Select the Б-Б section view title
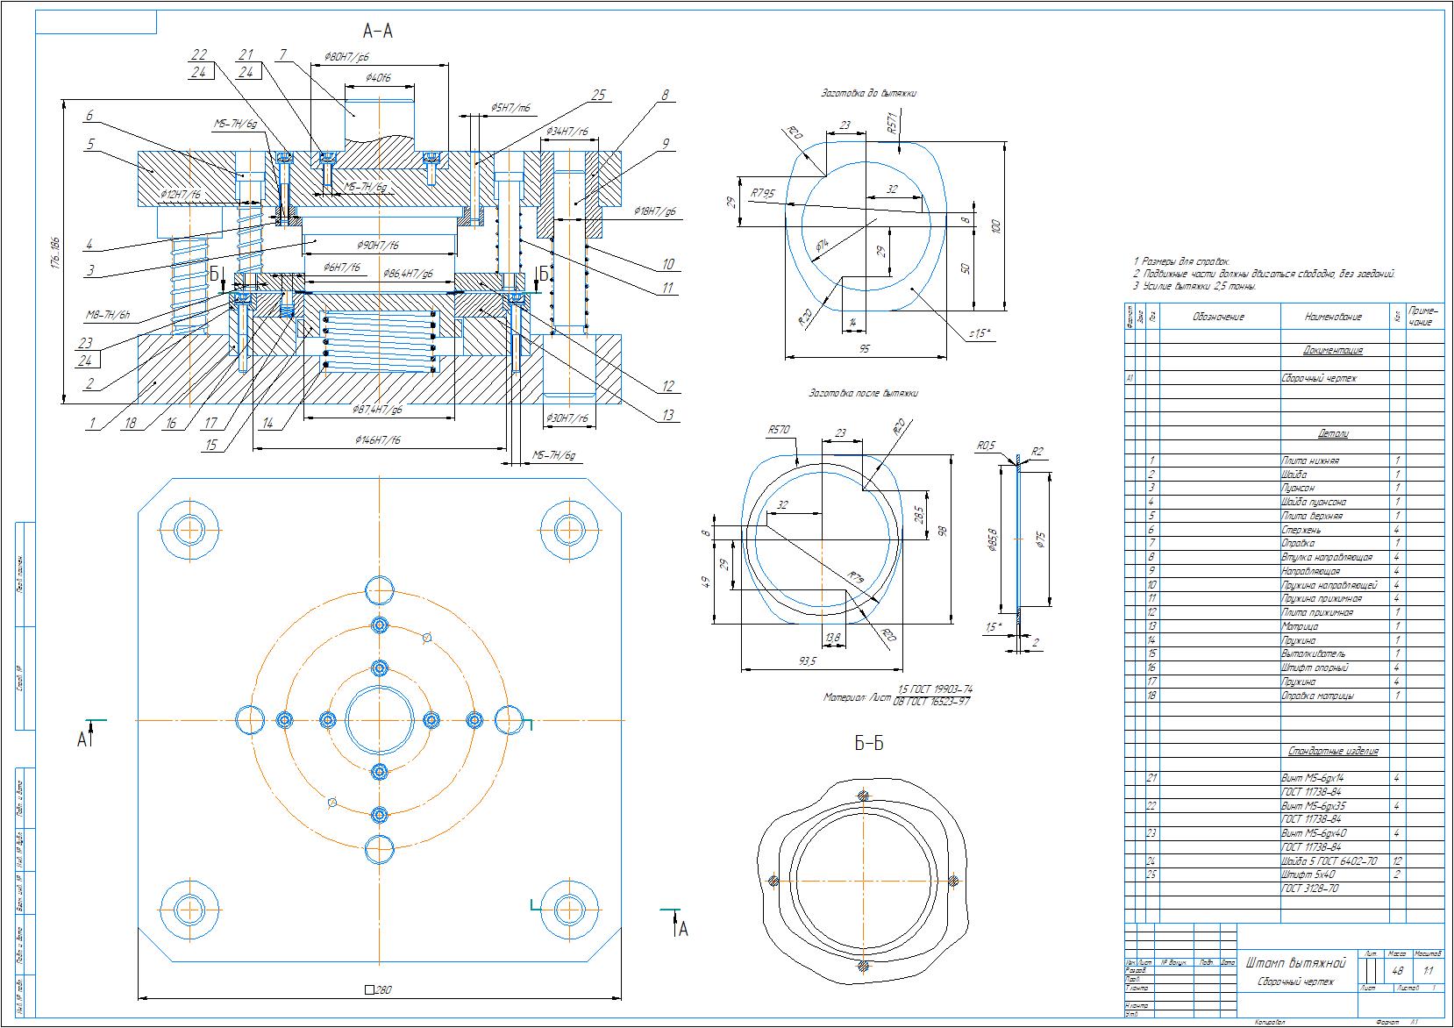The width and height of the screenshot is (1454, 1028). click(x=868, y=745)
